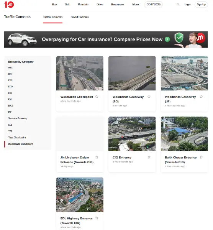Screen dimensions: 213x230
Task: Open the Drive menu
Action: 100,4
